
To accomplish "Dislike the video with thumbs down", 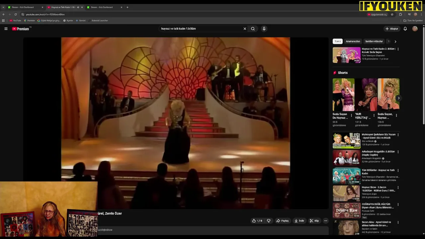I will pyautogui.click(x=269, y=221).
